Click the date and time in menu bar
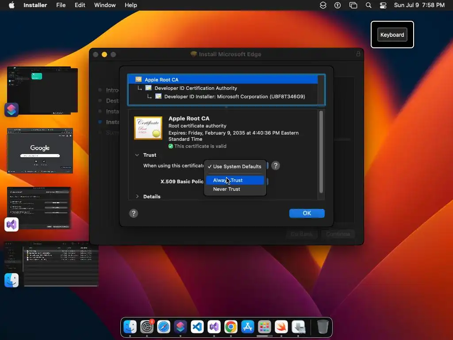This screenshot has height=340, width=453. click(x=419, y=5)
